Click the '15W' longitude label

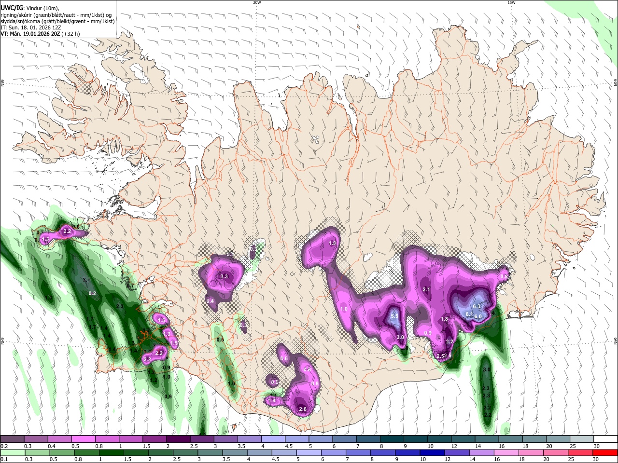click(511, 2)
